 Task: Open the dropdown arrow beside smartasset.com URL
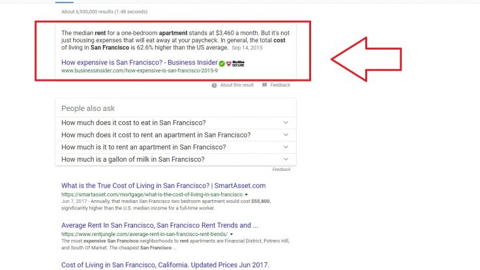pos(246,195)
